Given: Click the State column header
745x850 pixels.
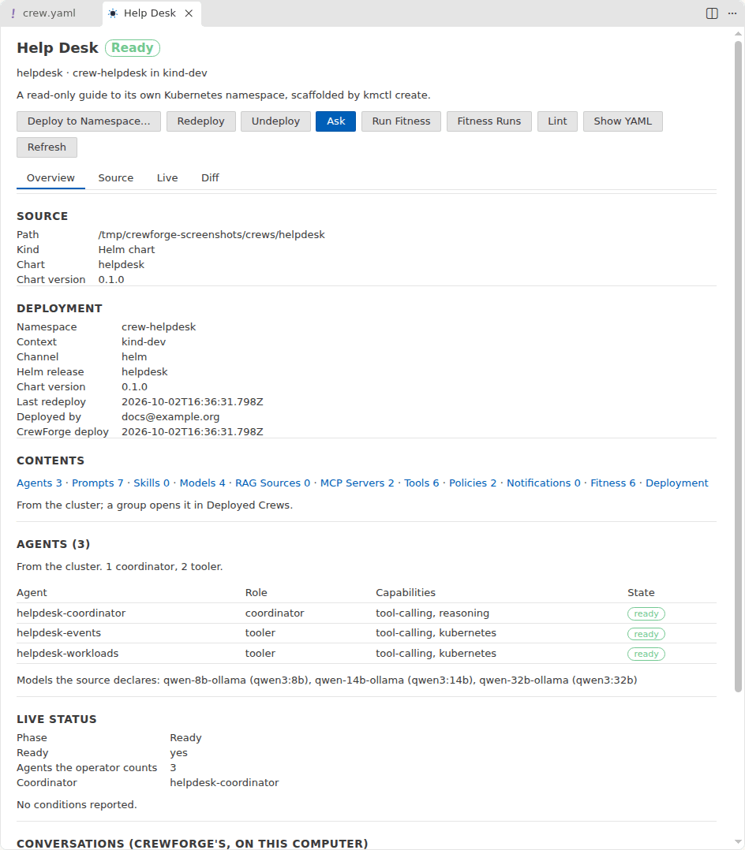Looking at the screenshot, I should [641, 592].
